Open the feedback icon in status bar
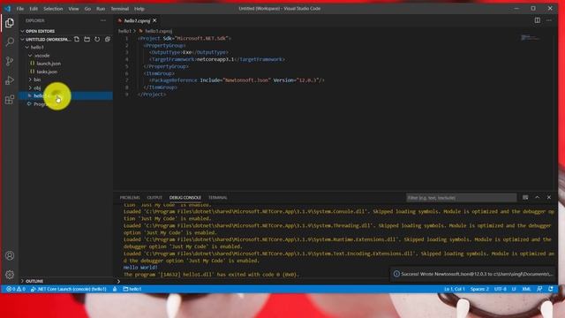 click(539, 289)
